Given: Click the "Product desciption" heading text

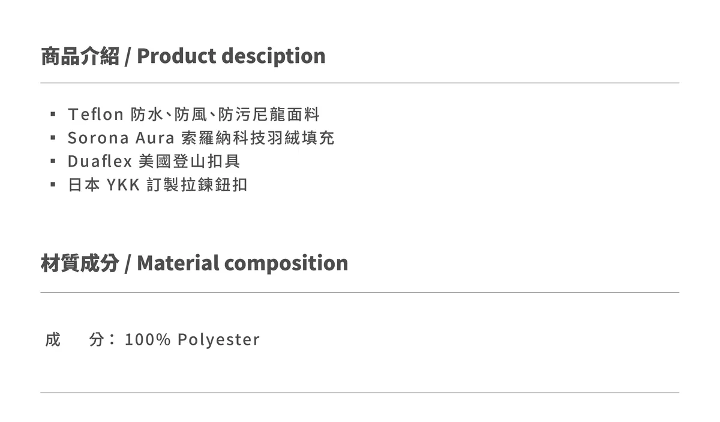Looking at the screenshot, I should tap(231, 56).
